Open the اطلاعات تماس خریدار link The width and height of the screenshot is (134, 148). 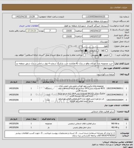(x=29, y=26)
